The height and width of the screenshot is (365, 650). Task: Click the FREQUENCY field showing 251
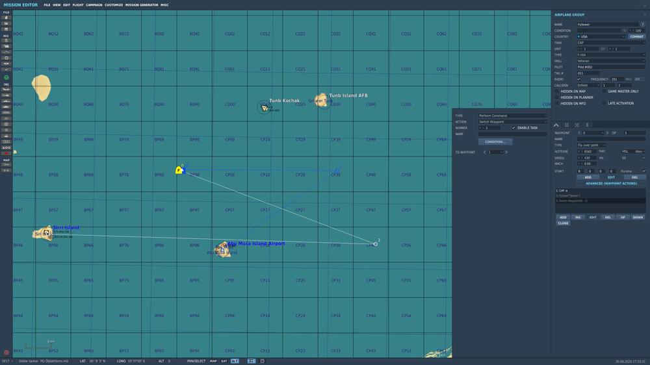click(x=617, y=79)
